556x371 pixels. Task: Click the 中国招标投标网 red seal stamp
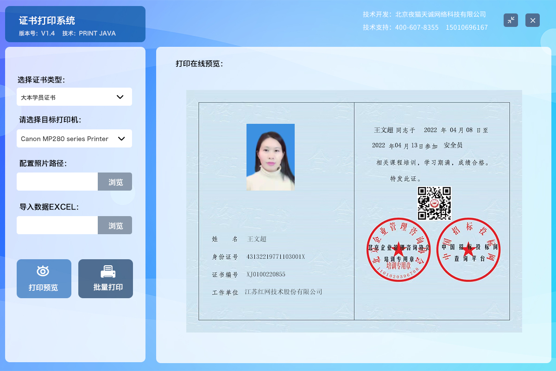pyautogui.click(x=468, y=249)
